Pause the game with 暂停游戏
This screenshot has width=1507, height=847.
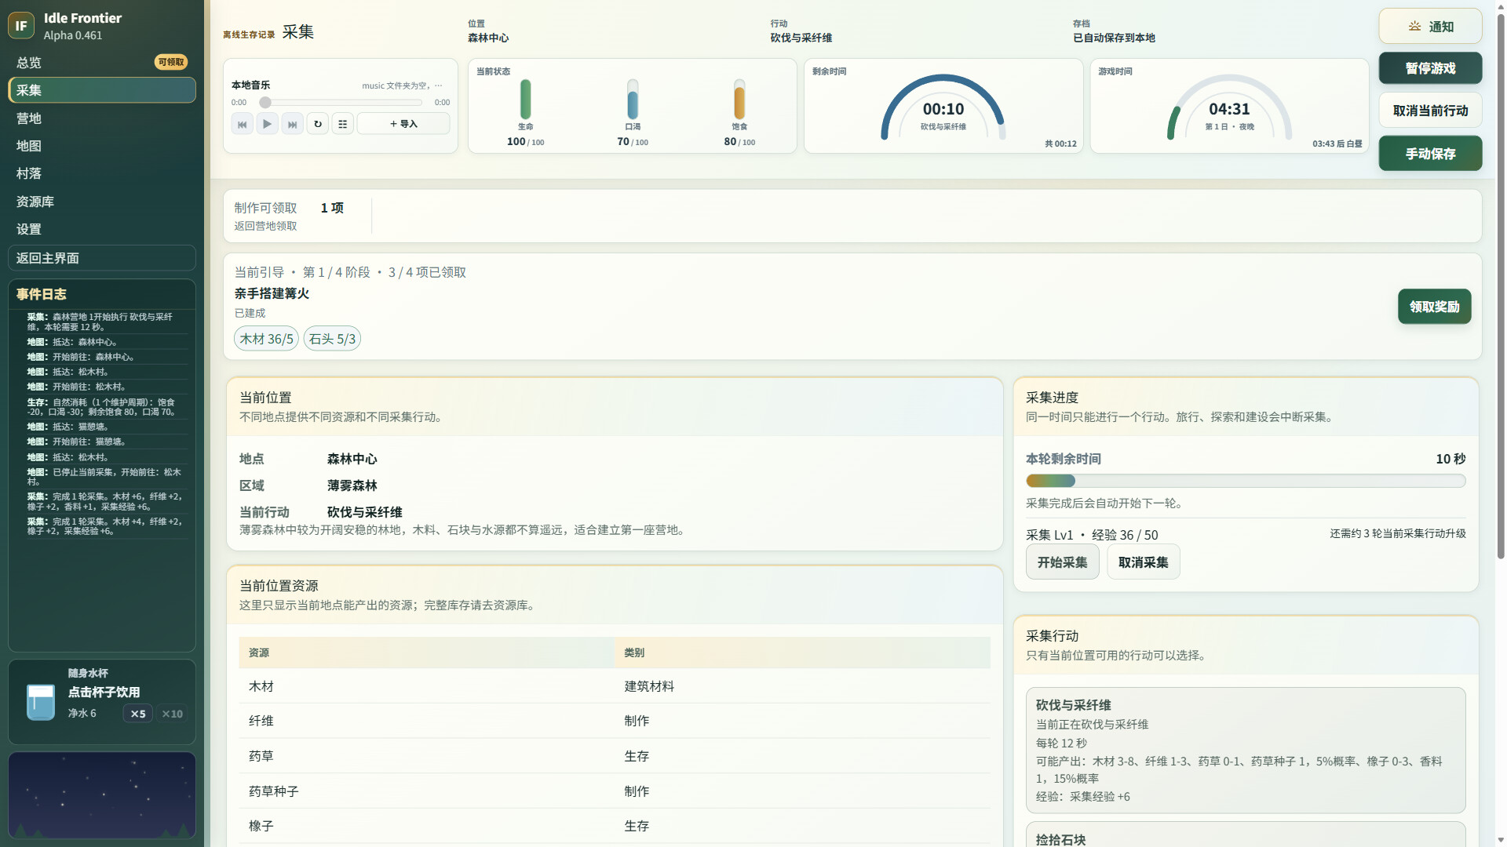1430,68
